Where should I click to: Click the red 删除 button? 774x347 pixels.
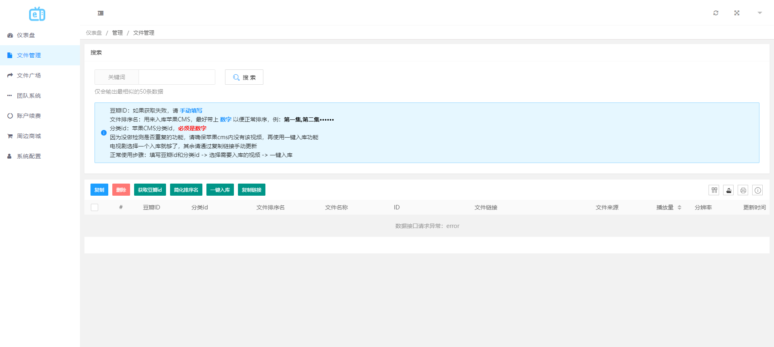pyautogui.click(x=121, y=190)
